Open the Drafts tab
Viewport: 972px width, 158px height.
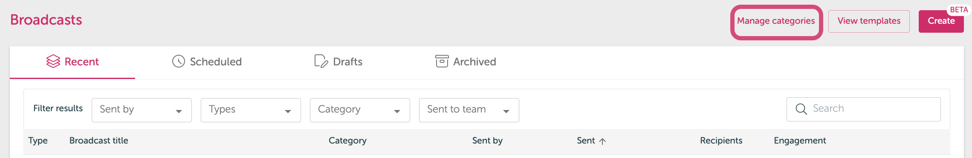coord(338,62)
